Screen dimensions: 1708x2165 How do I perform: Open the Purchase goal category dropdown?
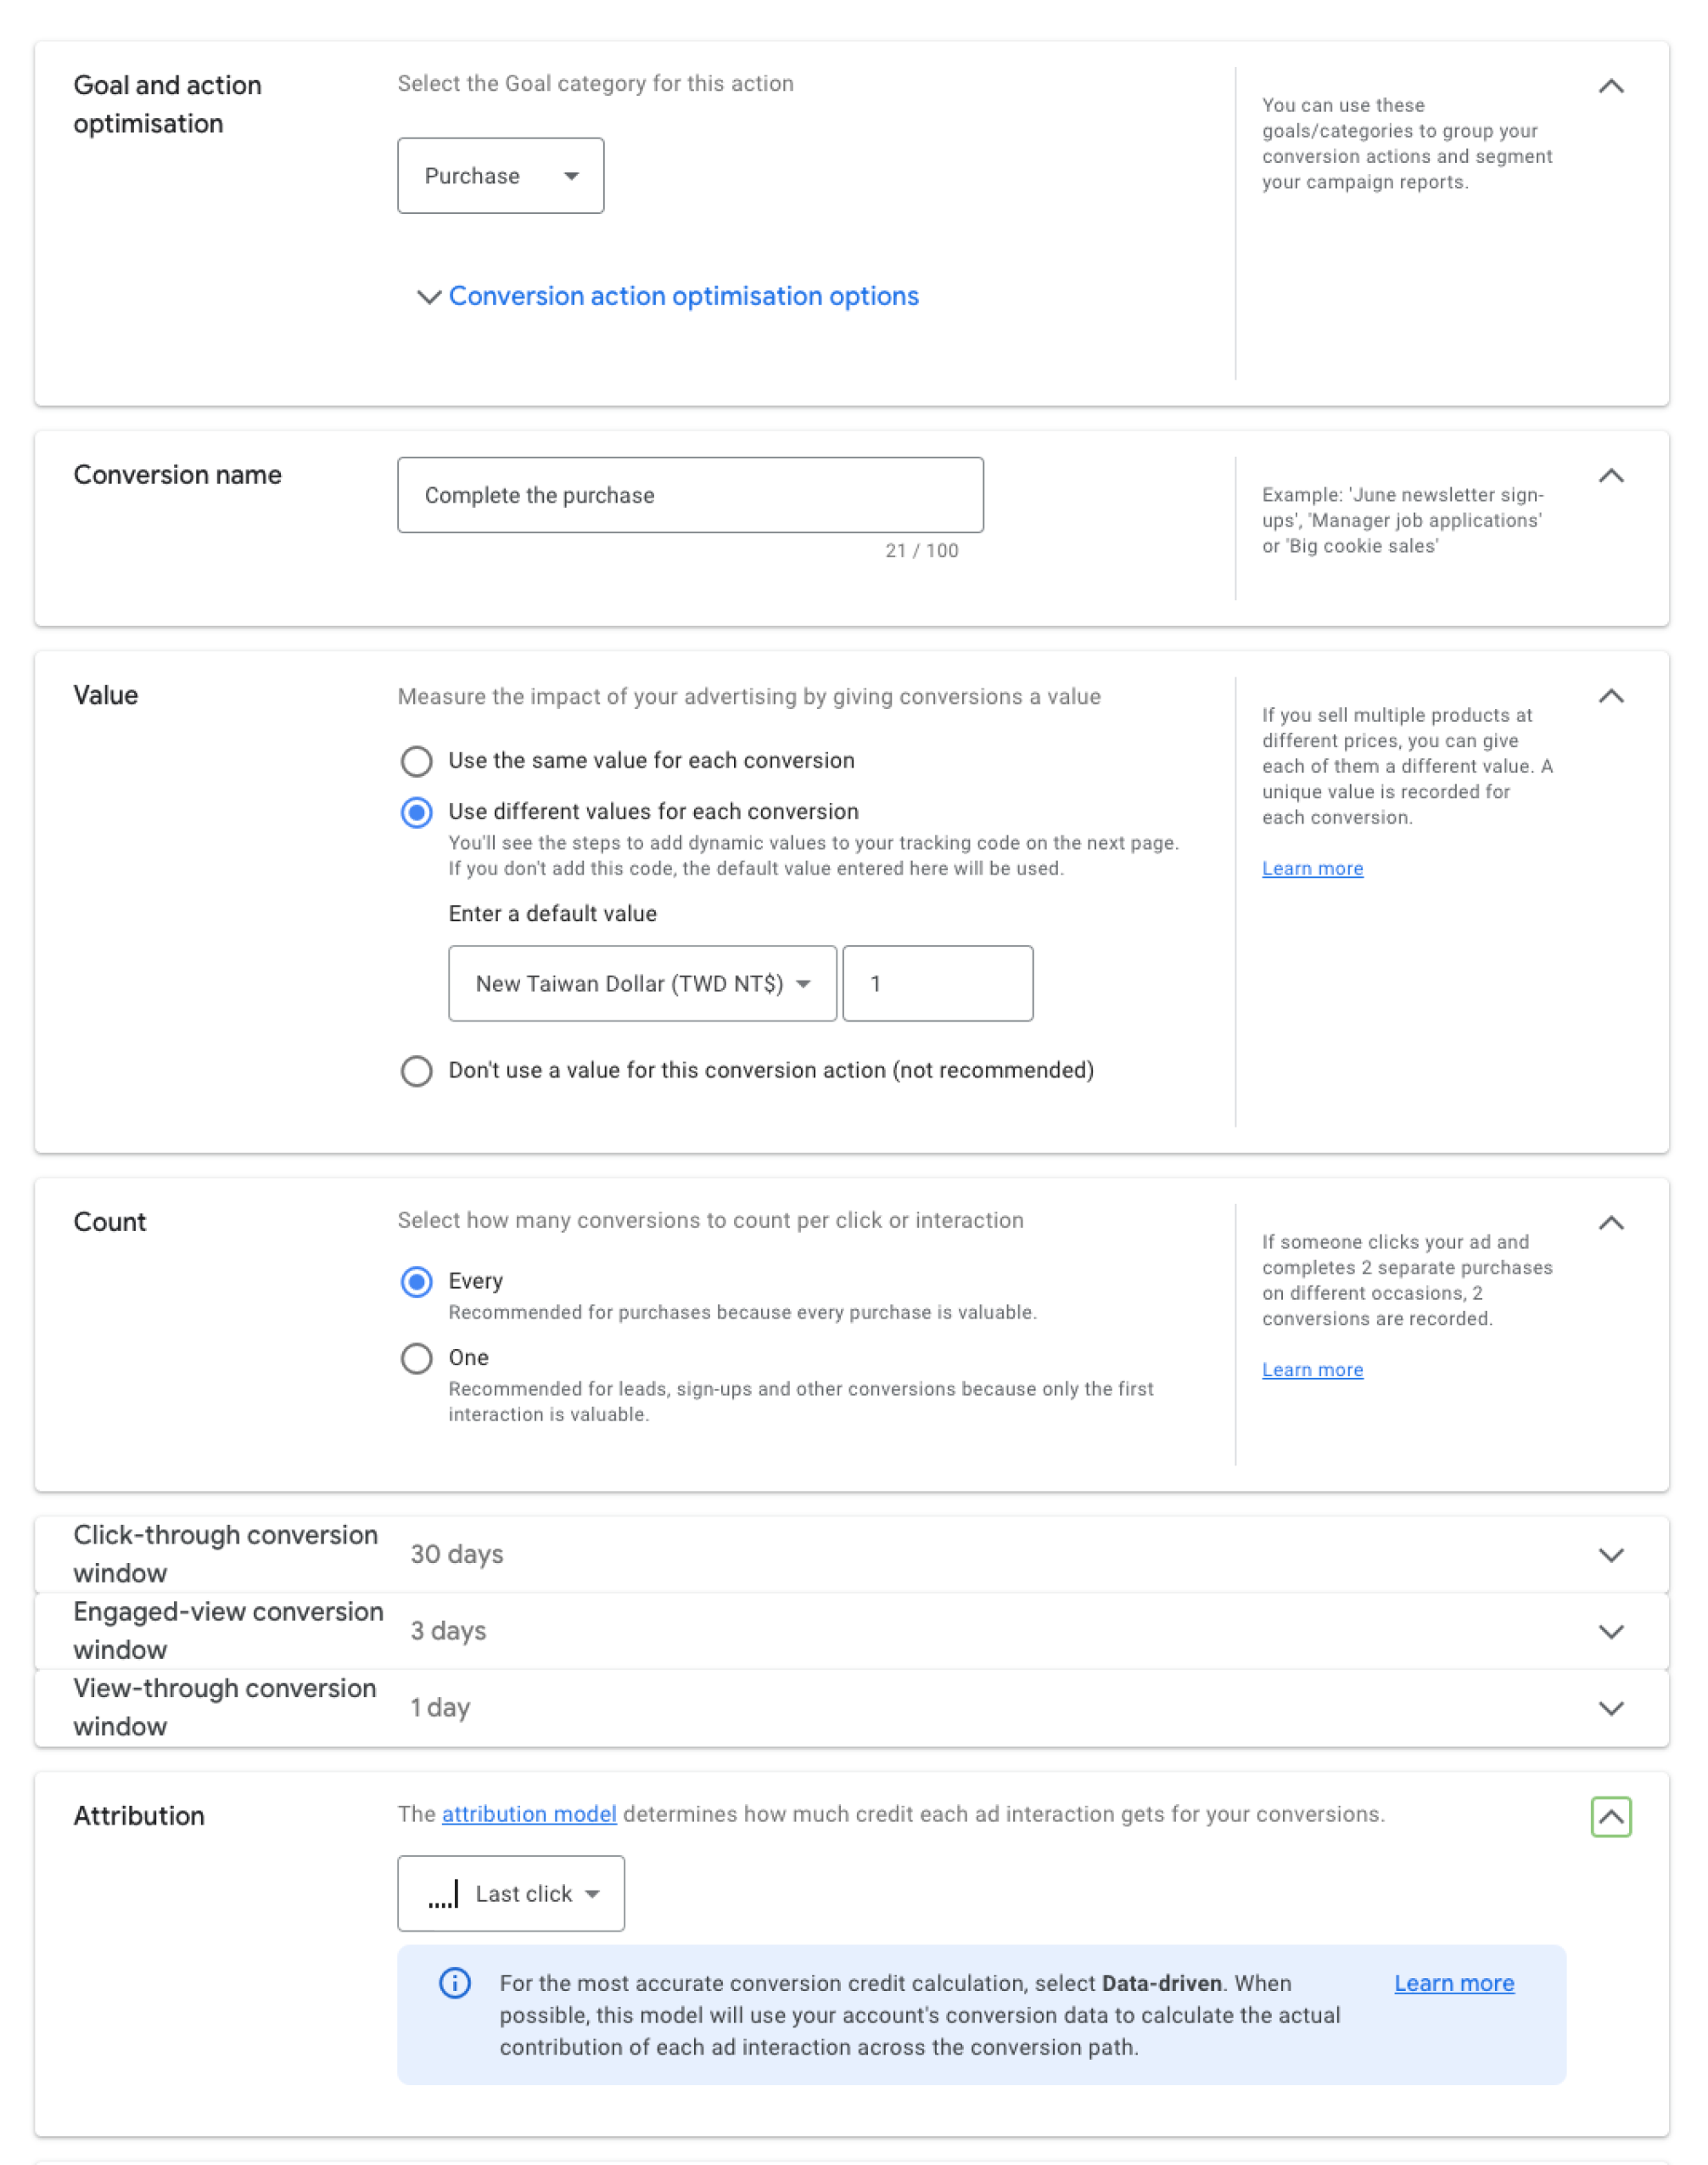tap(500, 176)
